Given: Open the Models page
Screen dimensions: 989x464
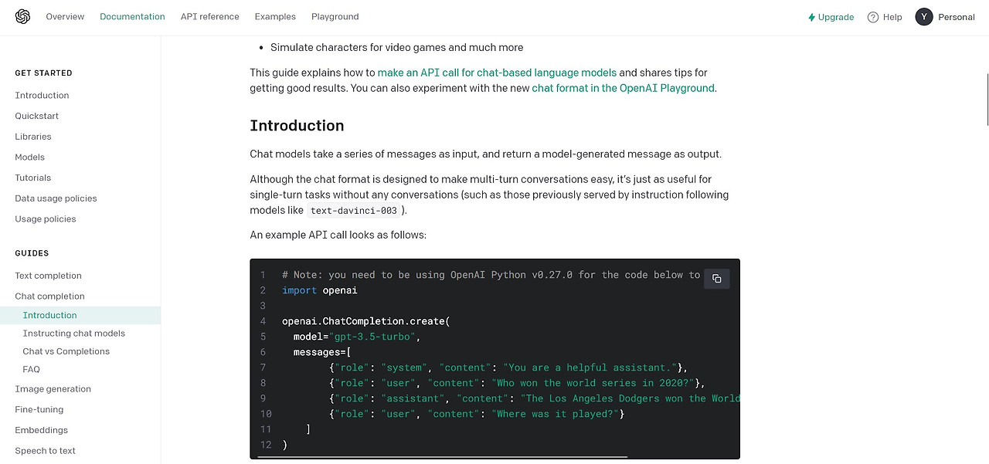Looking at the screenshot, I should [x=30, y=157].
